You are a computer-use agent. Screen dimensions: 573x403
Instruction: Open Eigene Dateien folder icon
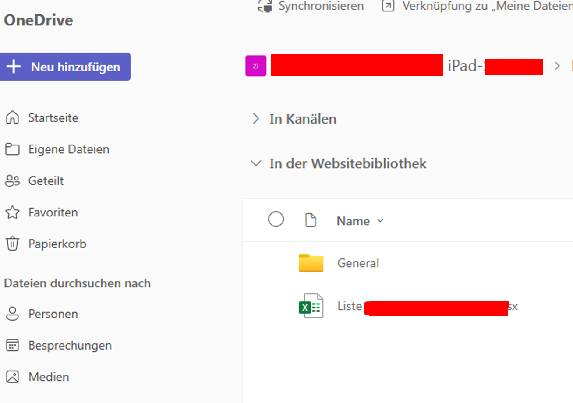tap(12, 149)
